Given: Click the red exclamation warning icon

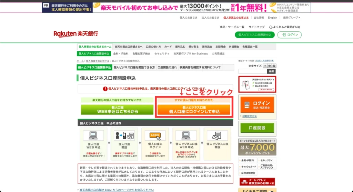Looking at the screenshot, I should 105,89.
